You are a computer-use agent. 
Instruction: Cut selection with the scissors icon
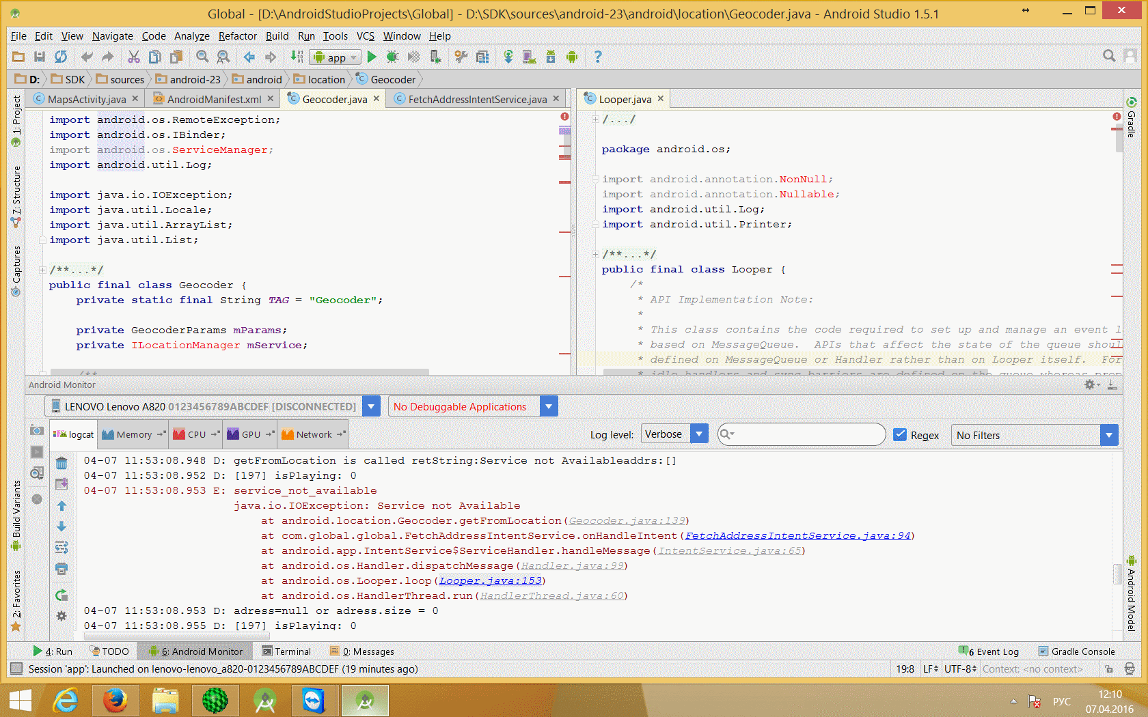pos(134,57)
